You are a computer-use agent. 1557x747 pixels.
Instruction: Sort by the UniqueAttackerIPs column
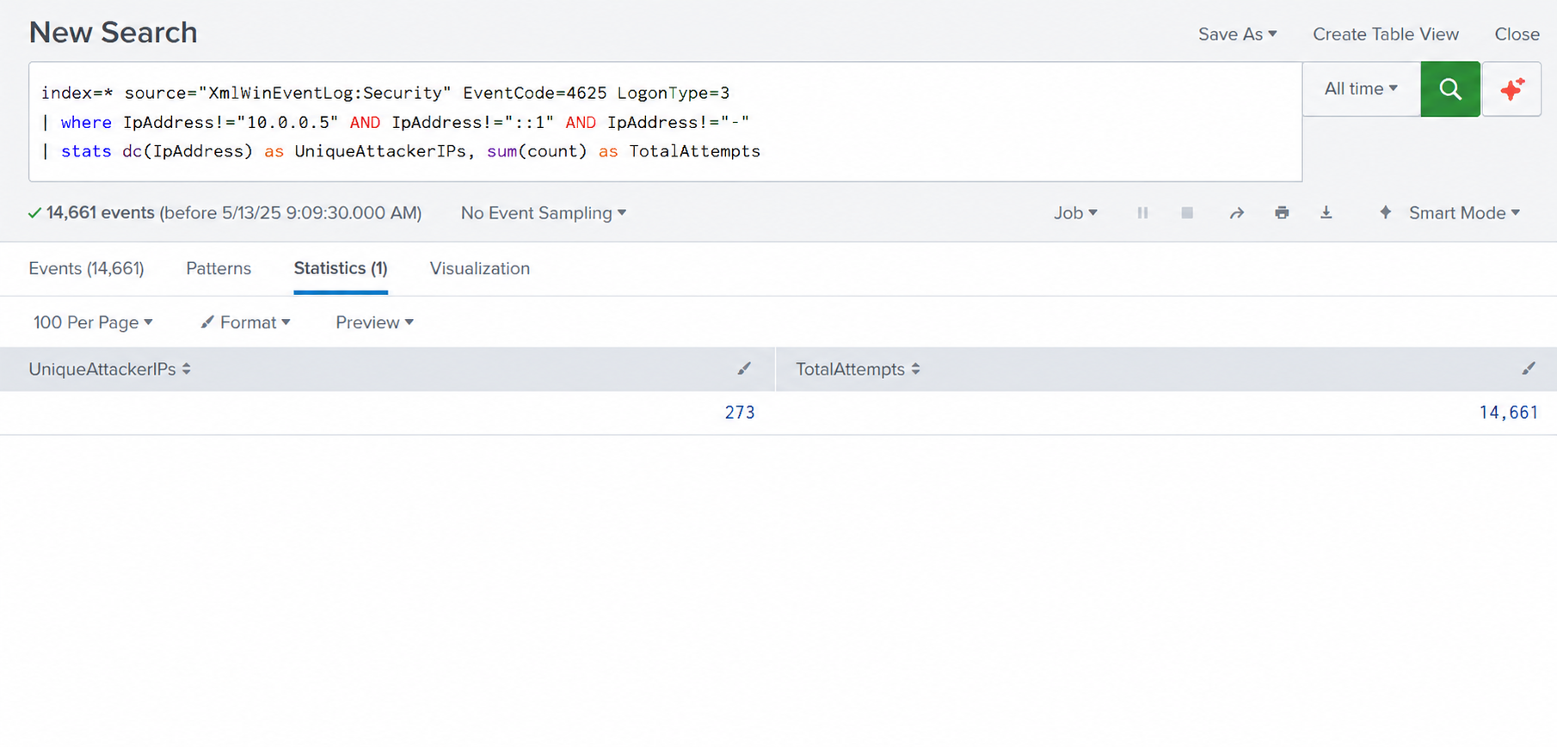coord(110,369)
